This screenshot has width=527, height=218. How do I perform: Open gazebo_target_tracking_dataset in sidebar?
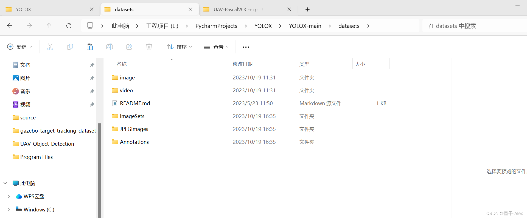tap(58, 131)
